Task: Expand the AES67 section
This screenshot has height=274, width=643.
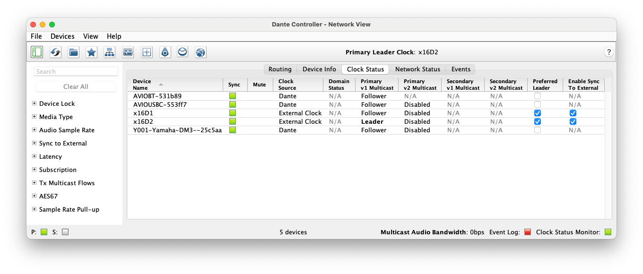Action: [33, 196]
